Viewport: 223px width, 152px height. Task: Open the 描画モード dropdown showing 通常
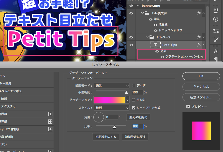point(111,86)
